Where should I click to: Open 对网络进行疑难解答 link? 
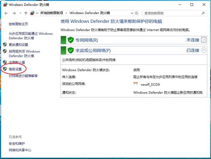point(23,76)
